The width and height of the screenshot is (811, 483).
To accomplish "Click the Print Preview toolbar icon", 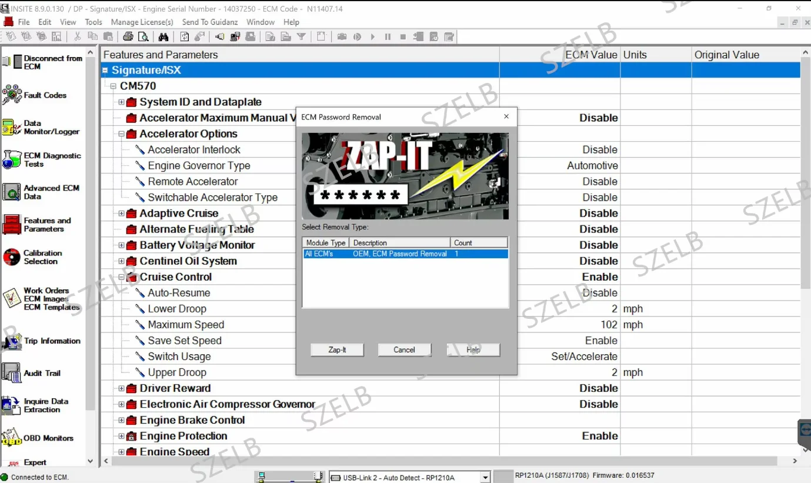I will [143, 36].
